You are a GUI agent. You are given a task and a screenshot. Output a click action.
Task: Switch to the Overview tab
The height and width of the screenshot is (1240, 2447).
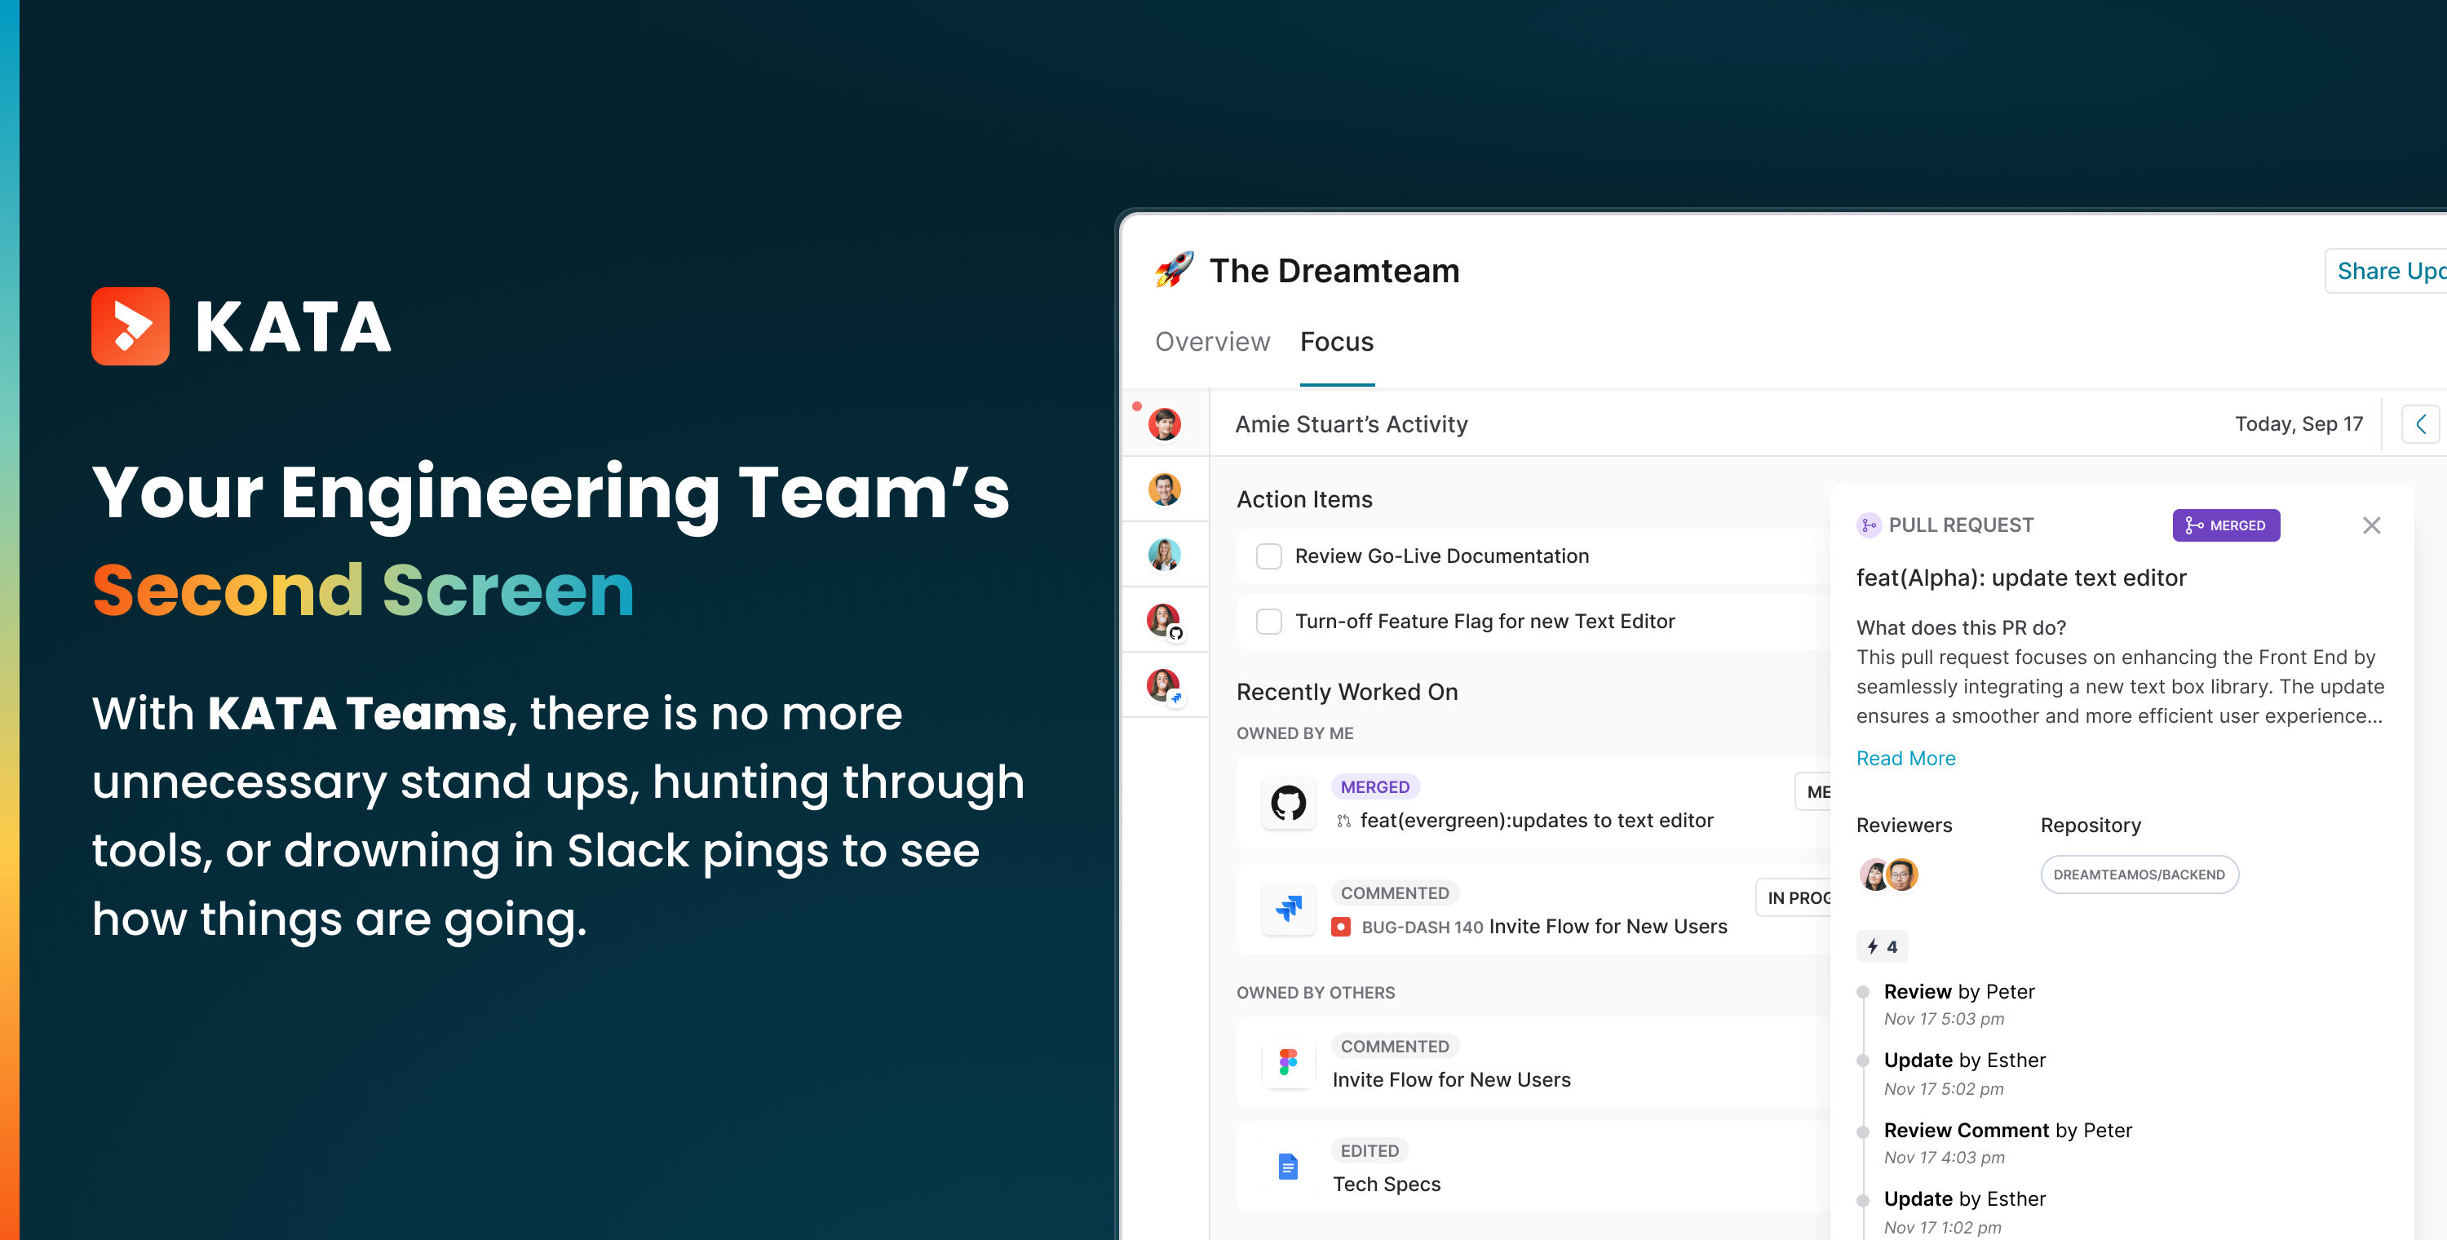(x=1212, y=342)
